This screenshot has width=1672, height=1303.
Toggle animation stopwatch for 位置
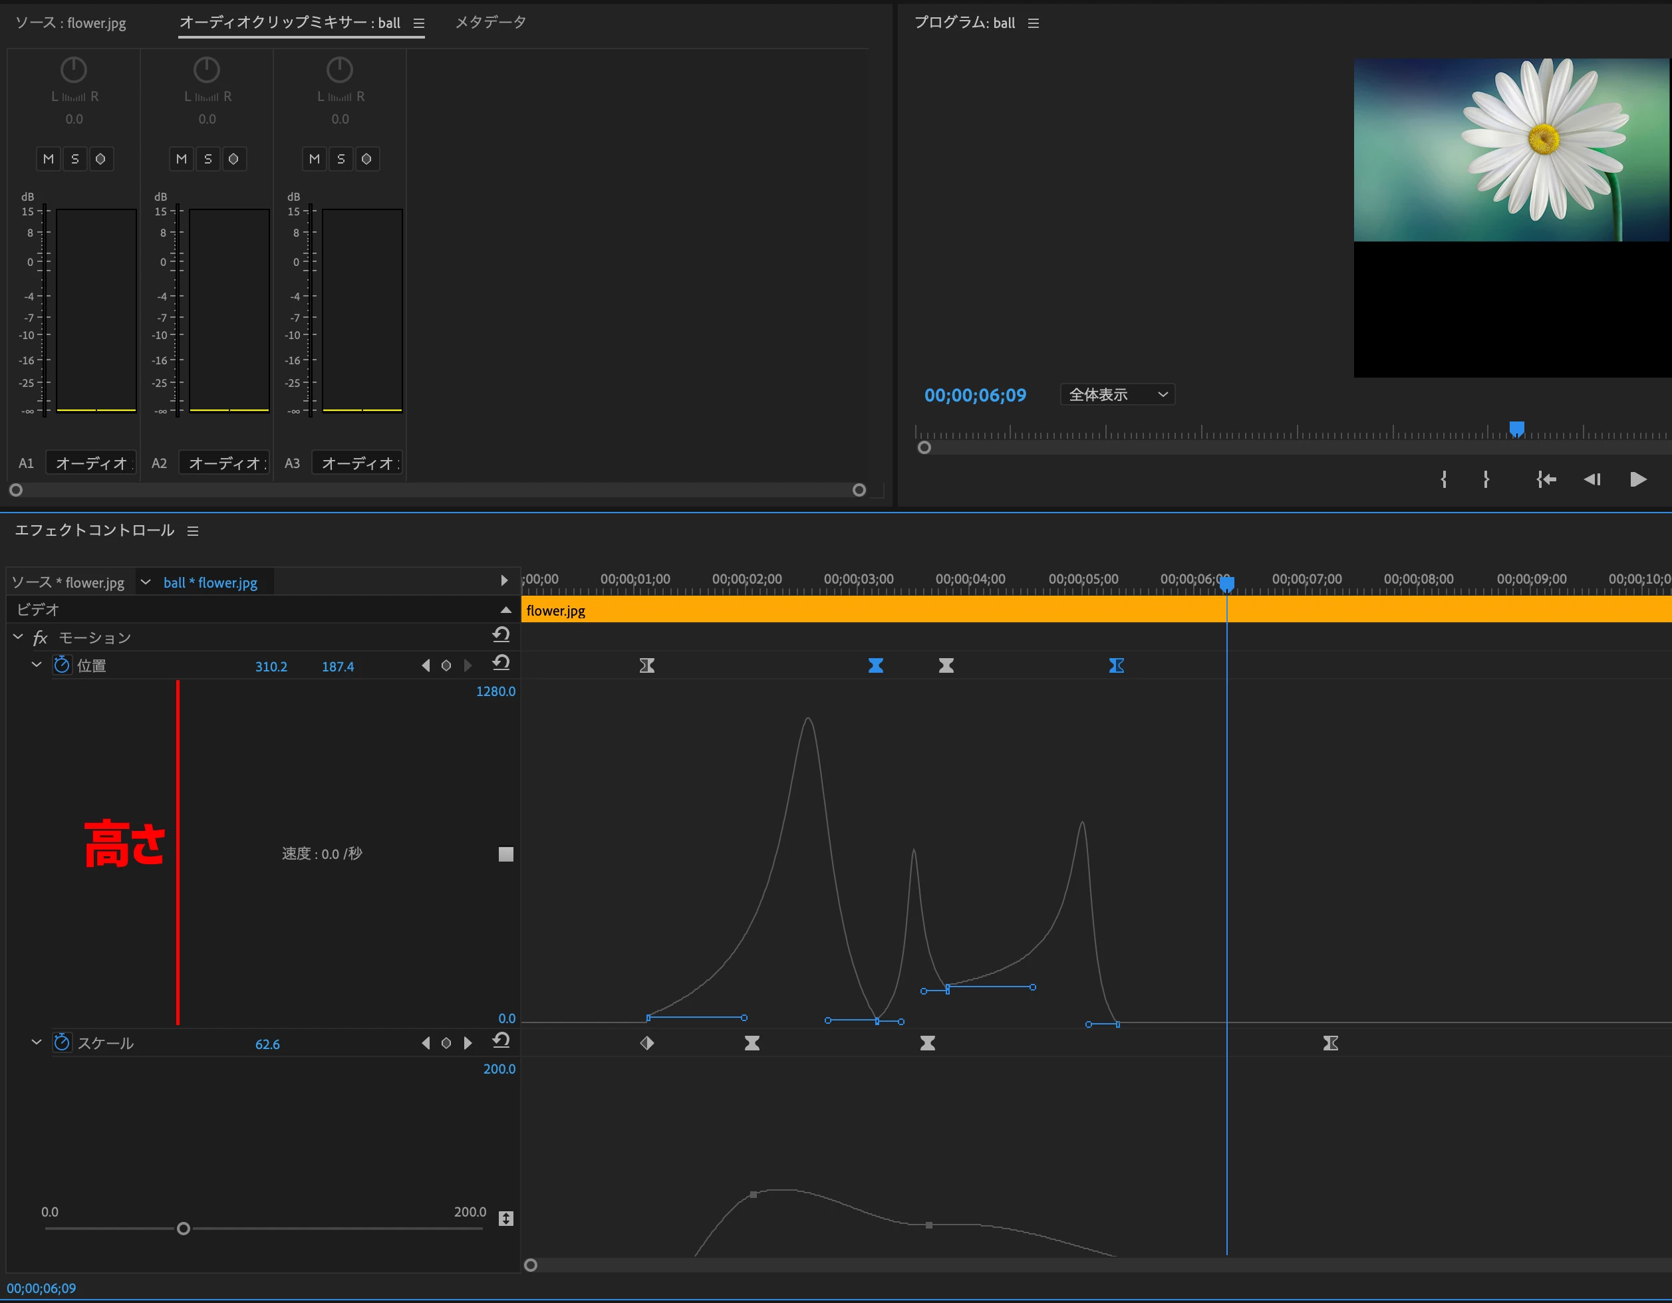[62, 665]
